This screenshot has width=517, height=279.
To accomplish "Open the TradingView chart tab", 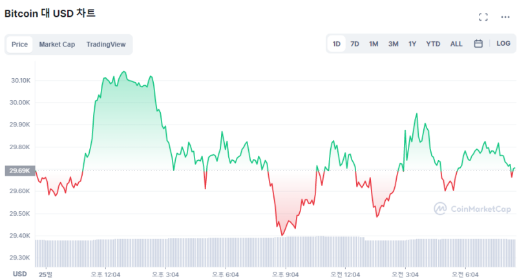I will pos(106,45).
